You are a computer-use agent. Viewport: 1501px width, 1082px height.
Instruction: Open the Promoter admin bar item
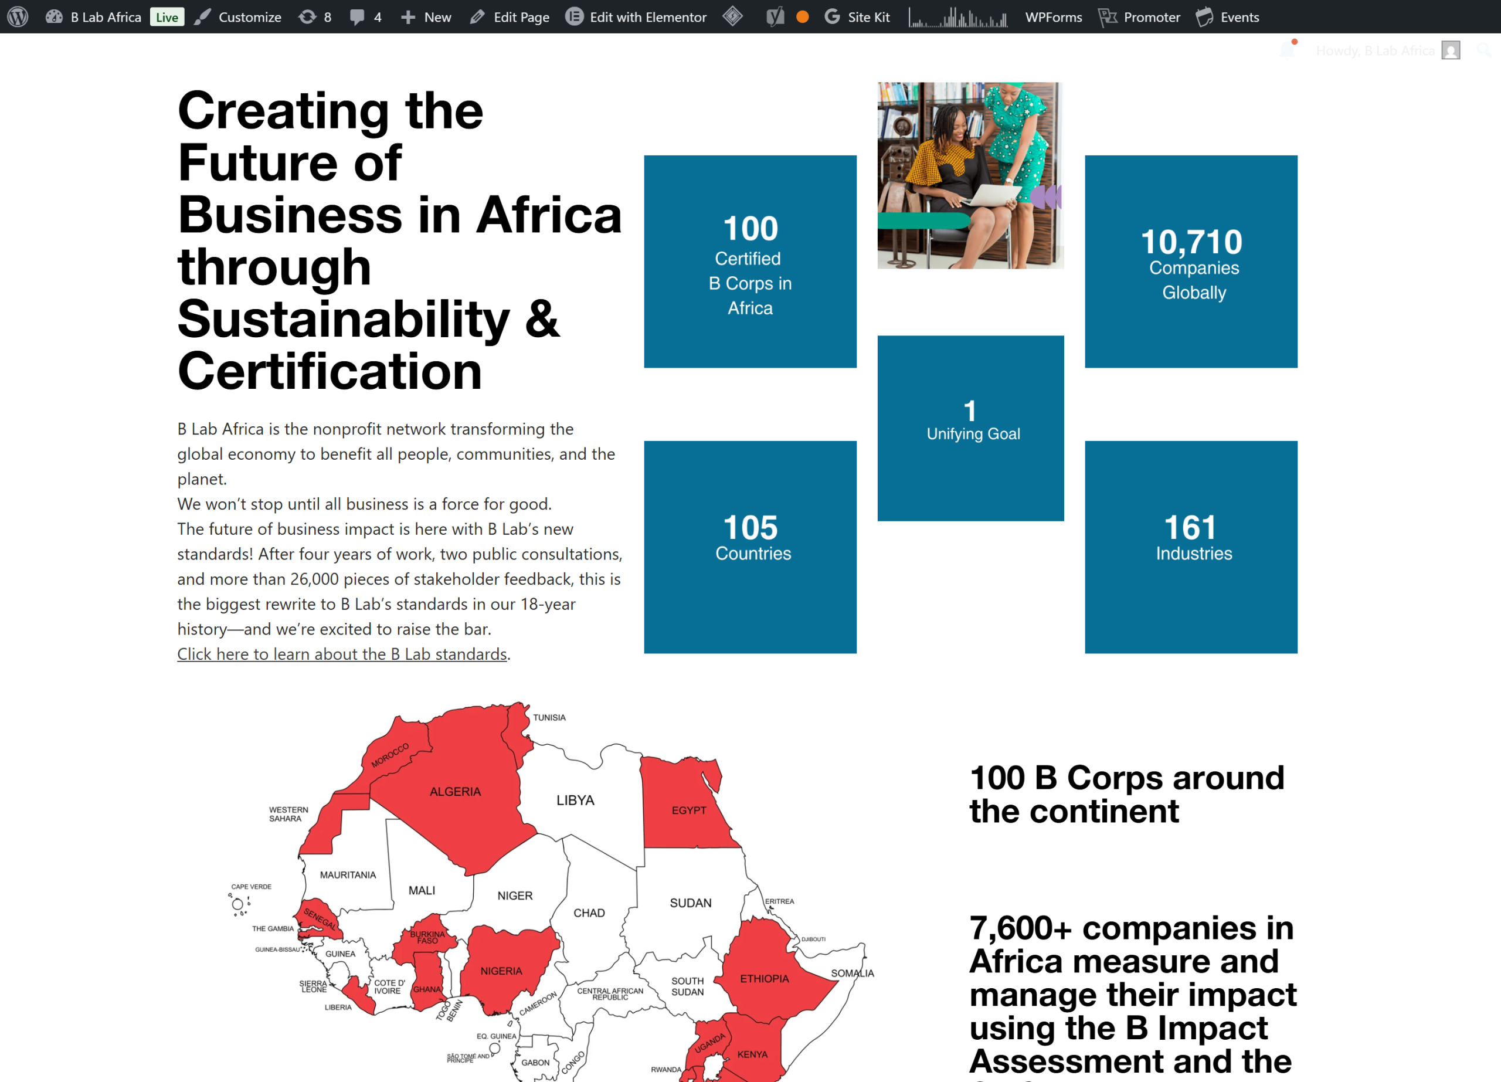tap(1139, 16)
